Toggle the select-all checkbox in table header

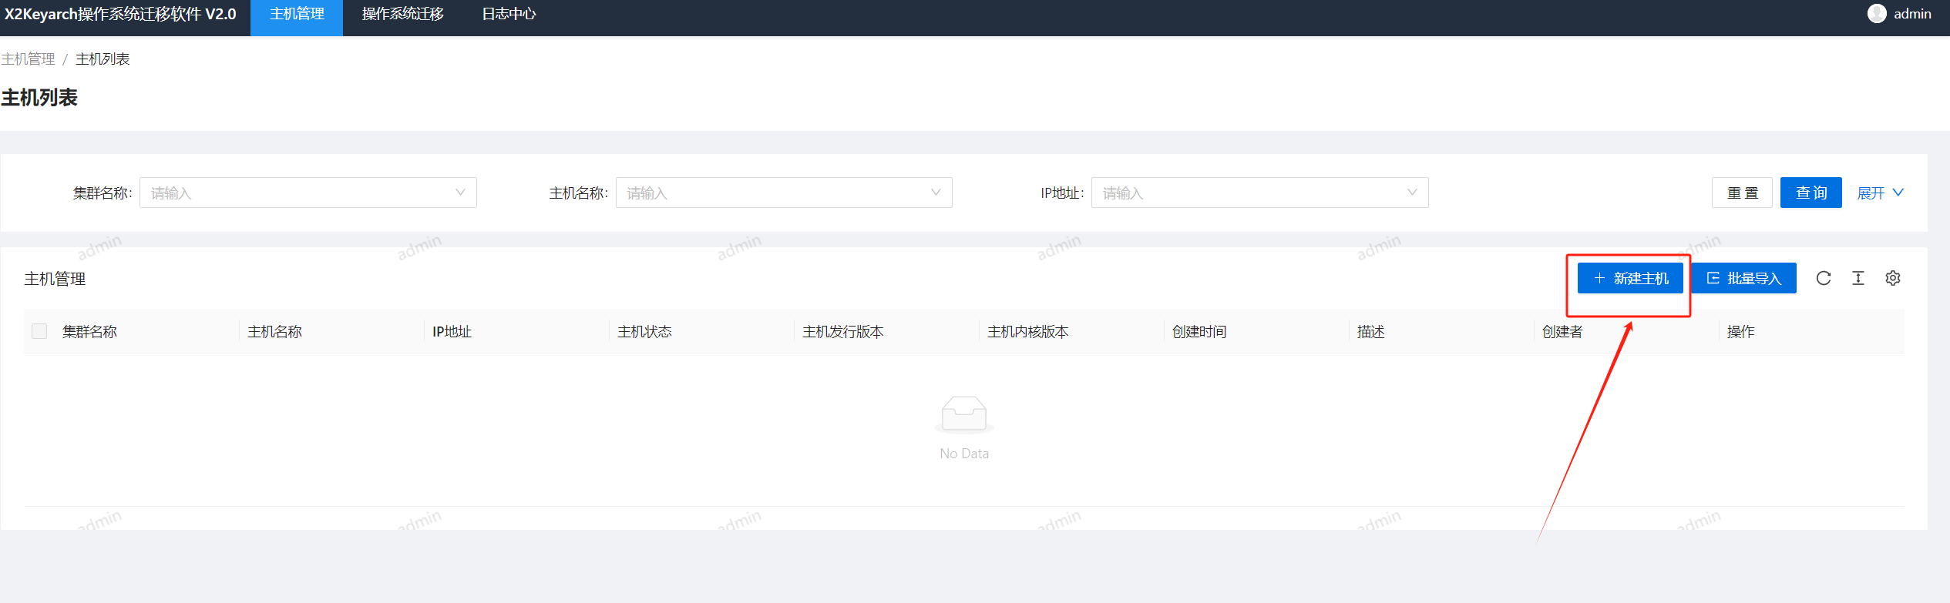39,331
